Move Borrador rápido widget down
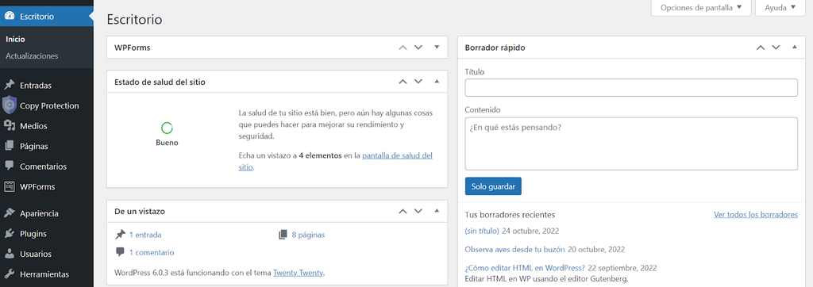The width and height of the screenshot is (813, 287). (x=776, y=47)
